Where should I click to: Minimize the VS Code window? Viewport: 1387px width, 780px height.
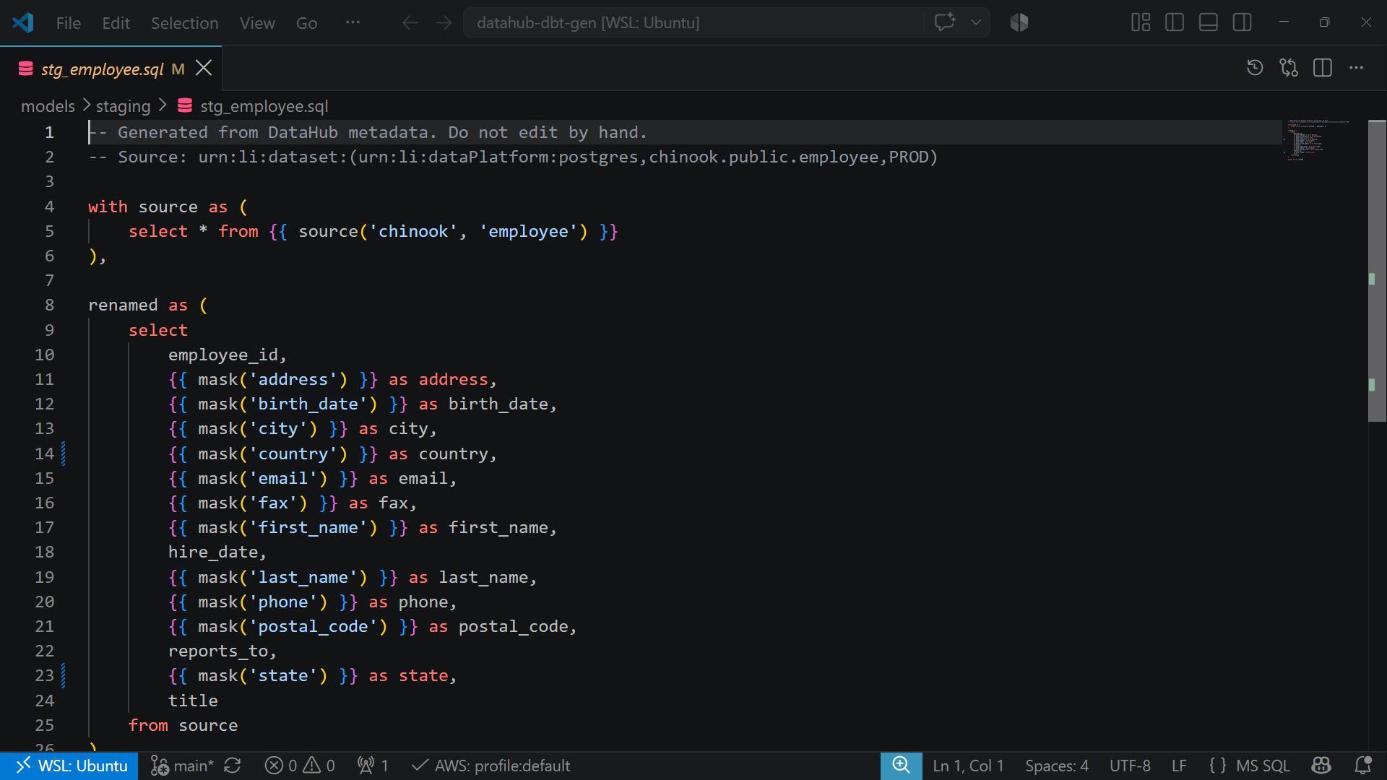tap(1284, 22)
